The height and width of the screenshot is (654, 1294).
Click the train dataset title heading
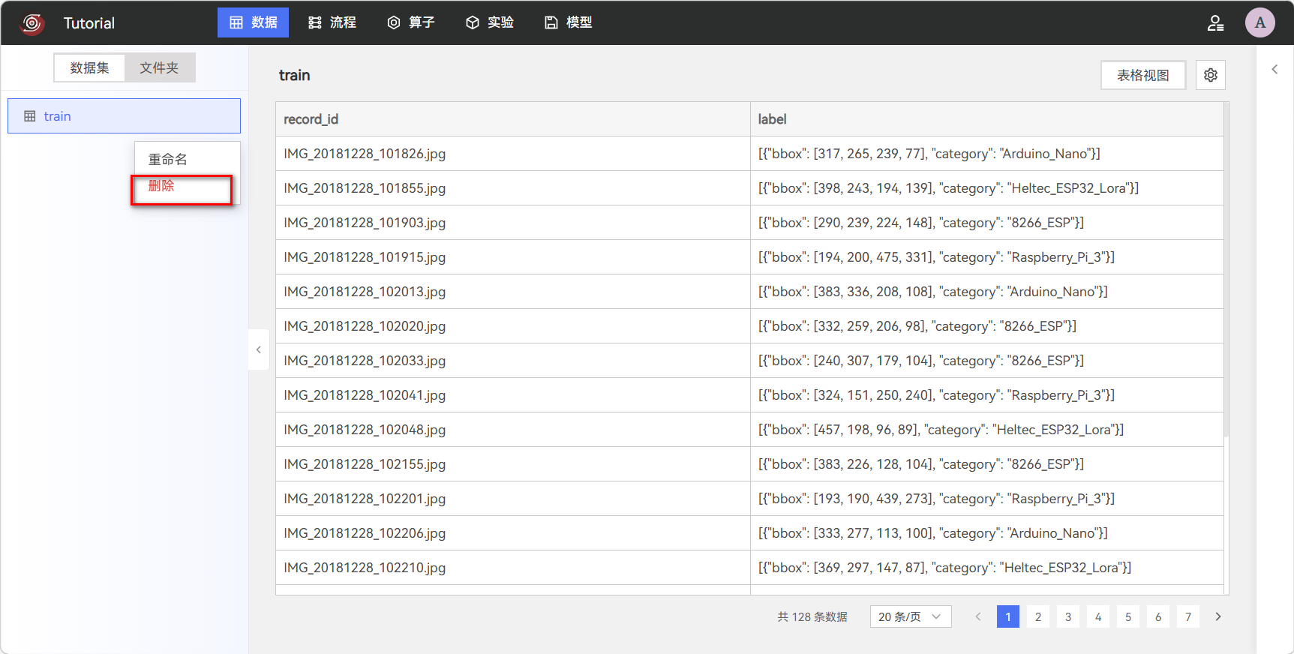click(294, 75)
